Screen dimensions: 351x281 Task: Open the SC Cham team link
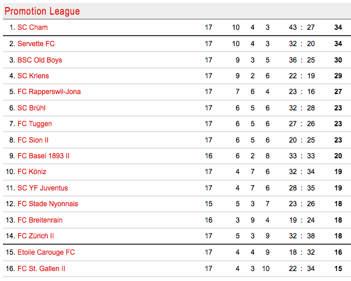pos(33,27)
